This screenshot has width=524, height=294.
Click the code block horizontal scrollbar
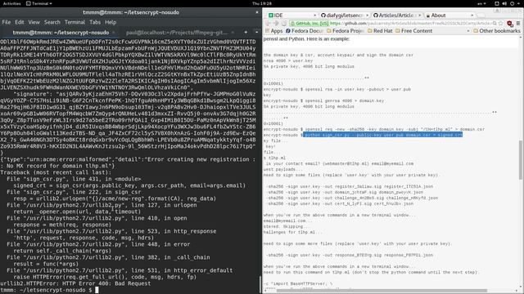[382, 291]
